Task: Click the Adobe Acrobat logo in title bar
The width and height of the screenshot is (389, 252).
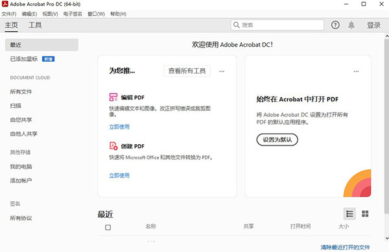Action: (5, 4)
